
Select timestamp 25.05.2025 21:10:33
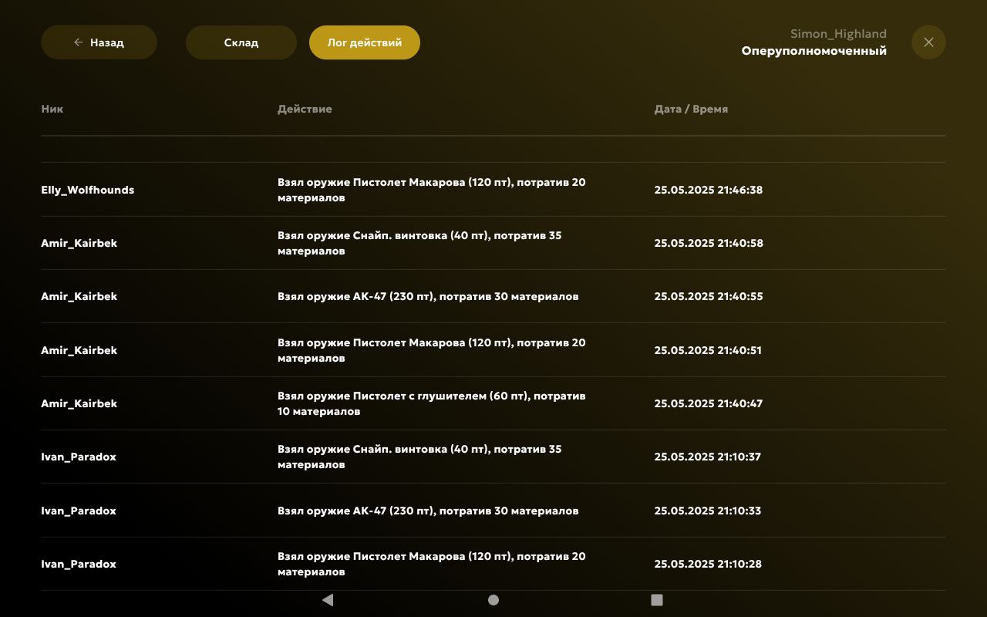tap(708, 511)
